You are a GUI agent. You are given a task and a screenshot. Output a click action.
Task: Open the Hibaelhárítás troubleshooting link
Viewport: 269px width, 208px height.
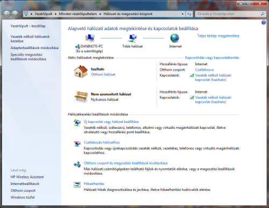click(94, 184)
